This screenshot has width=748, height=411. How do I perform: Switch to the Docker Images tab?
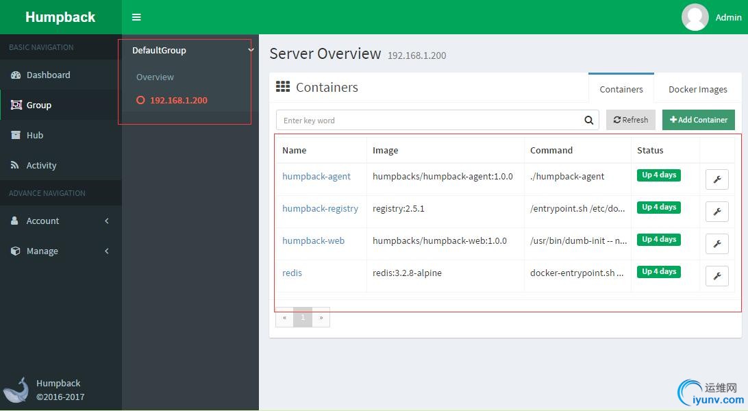coord(698,89)
